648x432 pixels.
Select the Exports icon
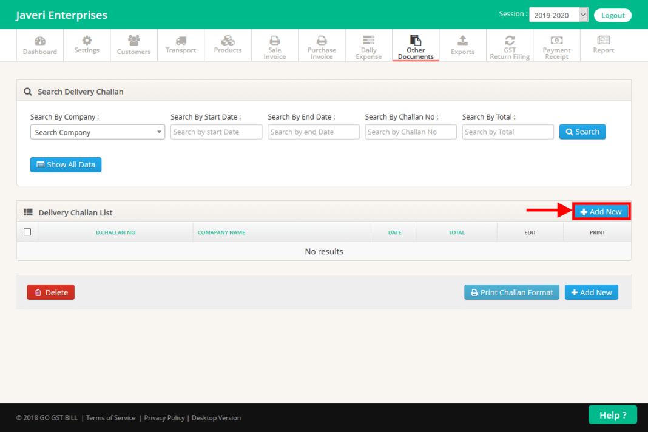462,44
